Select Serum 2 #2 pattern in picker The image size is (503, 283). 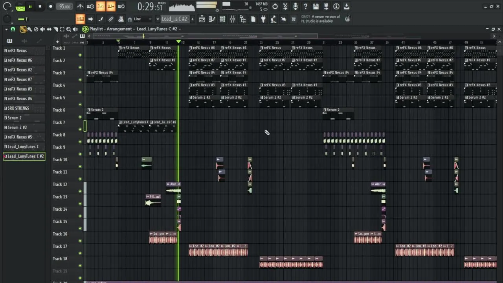24,127
